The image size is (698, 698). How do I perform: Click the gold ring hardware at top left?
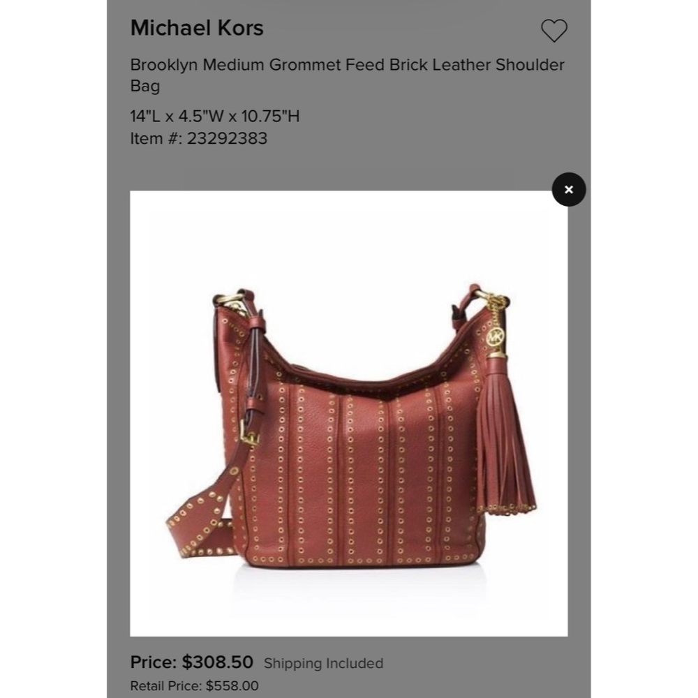[236, 302]
